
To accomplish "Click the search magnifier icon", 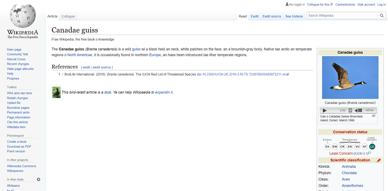I will pos(382,16).
